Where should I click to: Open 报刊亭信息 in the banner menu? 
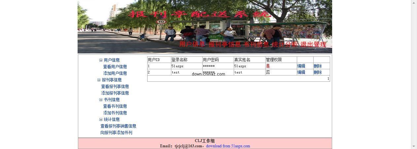coord(225,44)
